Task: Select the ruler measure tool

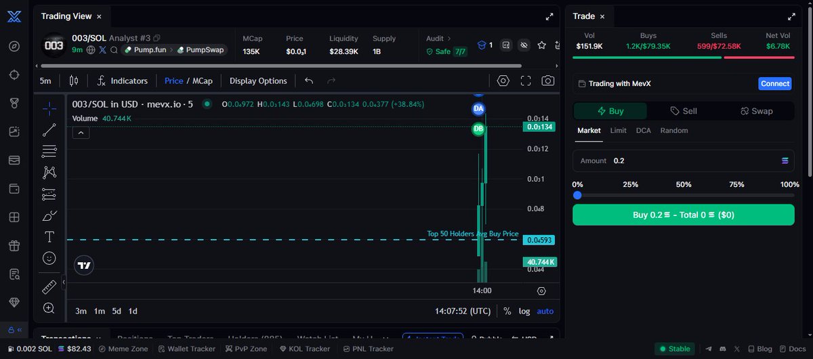Action: (x=49, y=287)
